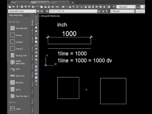The height and width of the screenshot is (114, 152).
Task: Select the Polyline tool in Draw toolbar
Action: click(36, 24)
